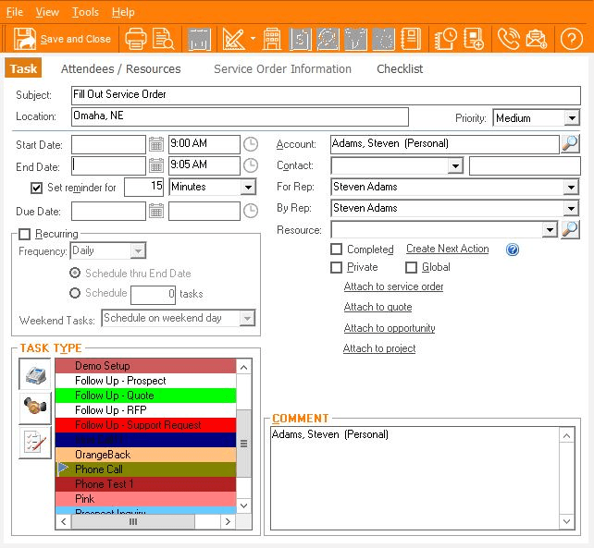Open the Tools menu
Image resolution: width=594 pixels, height=548 pixels.
click(85, 12)
